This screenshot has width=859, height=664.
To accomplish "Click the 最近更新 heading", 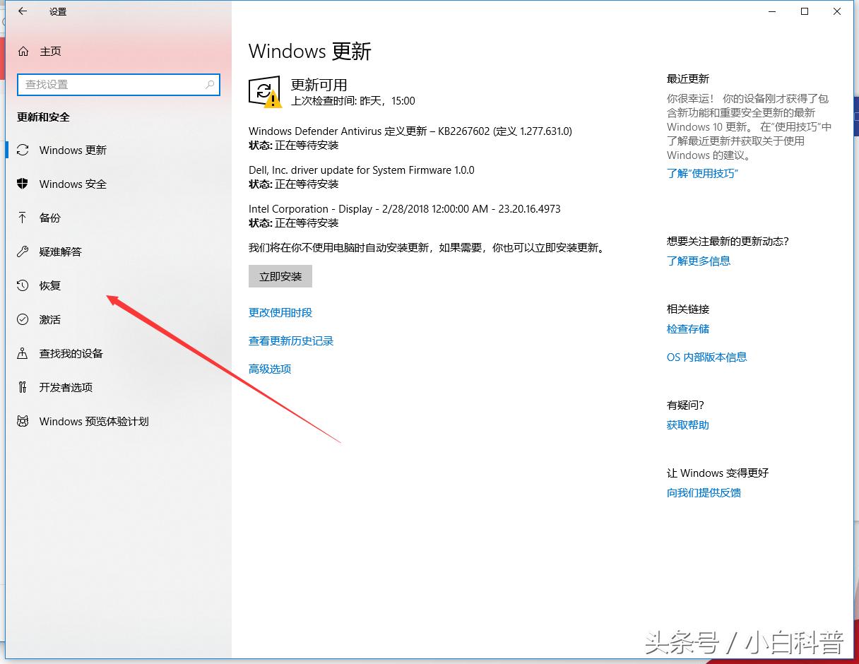I will [x=688, y=78].
